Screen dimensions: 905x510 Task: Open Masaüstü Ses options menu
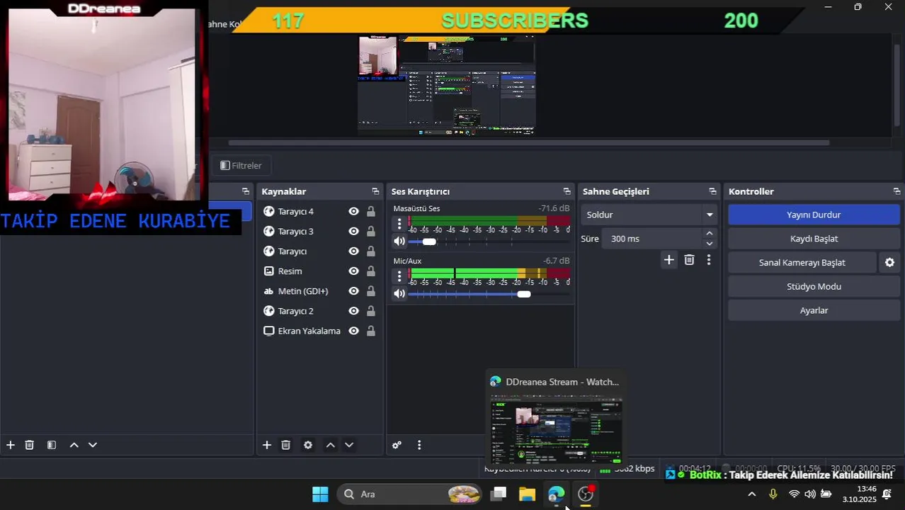pyautogui.click(x=399, y=224)
